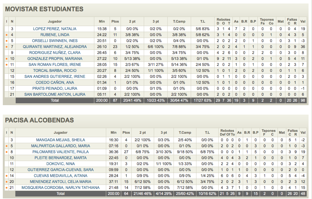This screenshot has height=199, width=312.
Task: Click the orange starter dot beside Orselli Swinnen, Ines
Action: pos(7,41)
